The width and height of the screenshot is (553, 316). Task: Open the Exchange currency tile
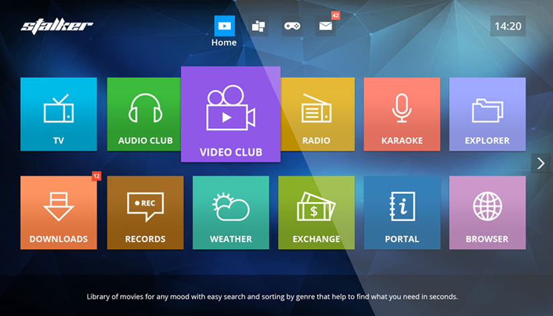tap(316, 213)
